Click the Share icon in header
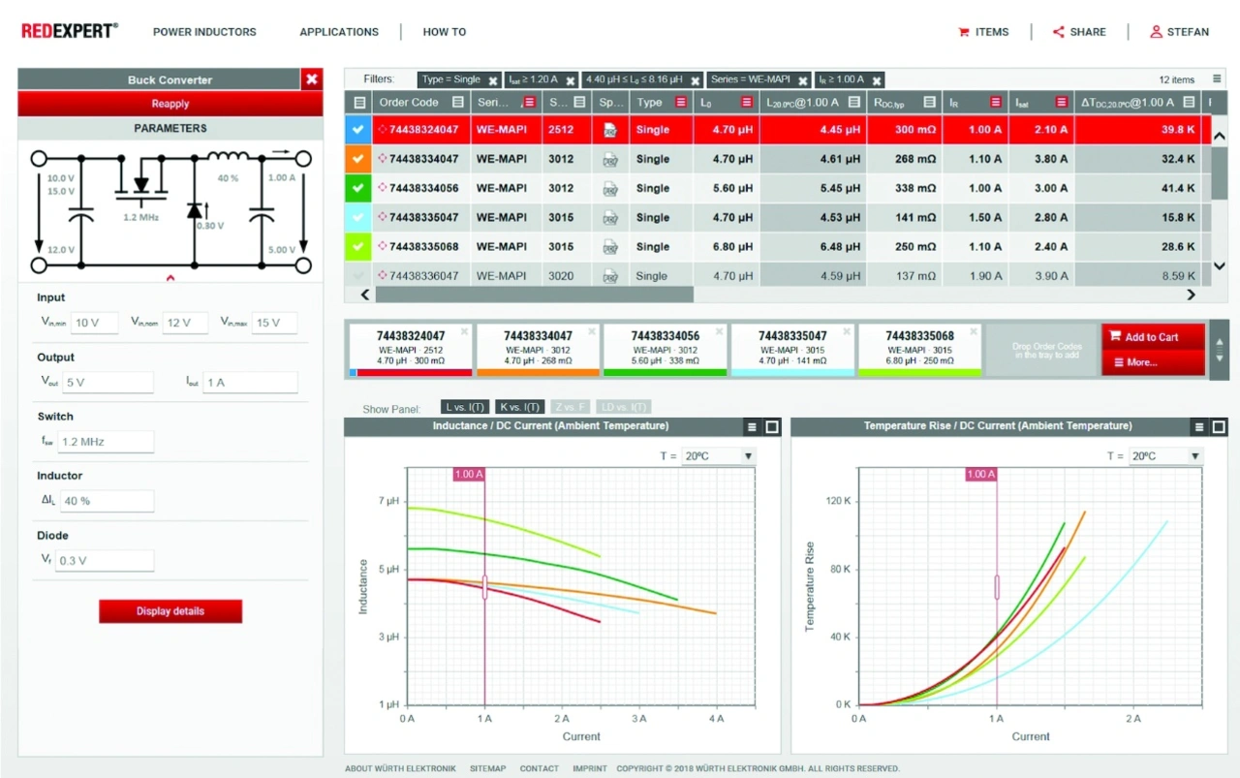Image resolution: width=1240 pixels, height=778 pixels. 1059,32
